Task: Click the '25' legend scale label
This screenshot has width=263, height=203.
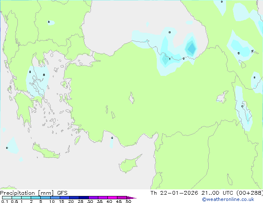Action: tap(80, 201)
